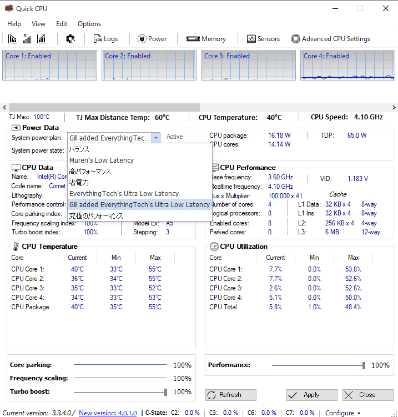The width and height of the screenshot is (398, 417).
Task: Select the バランス power plan
Action: (140, 149)
